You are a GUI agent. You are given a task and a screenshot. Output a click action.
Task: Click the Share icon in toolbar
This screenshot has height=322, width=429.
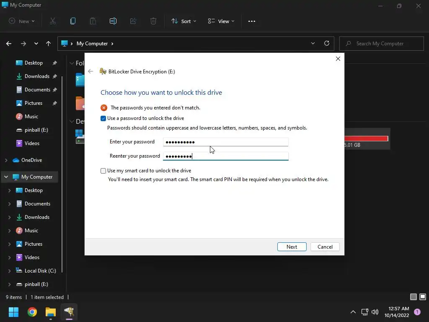(x=133, y=21)
